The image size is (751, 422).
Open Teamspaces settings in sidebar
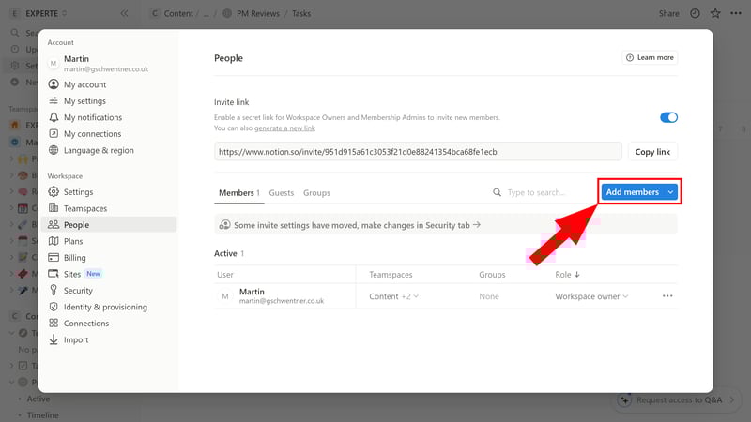point(85,208)
